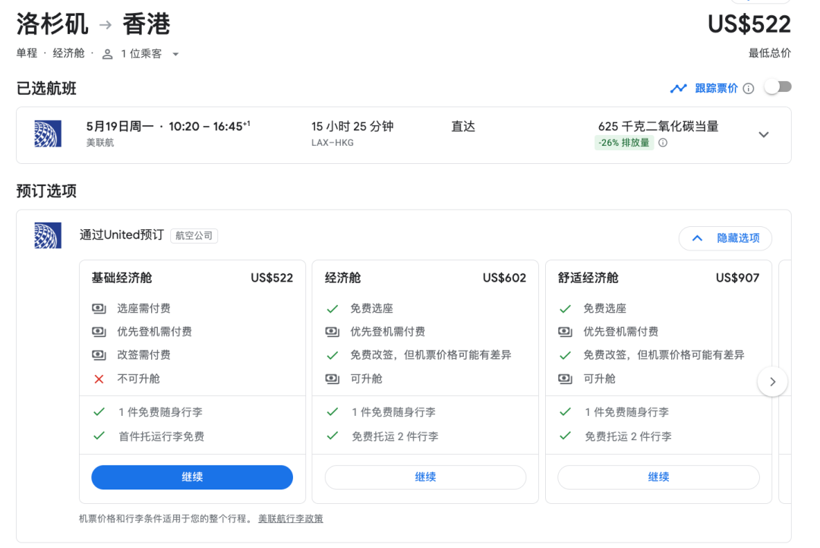Click the red X icon beside 不可升舱
This screenshot has height=548, width=820.
point(99,379)
